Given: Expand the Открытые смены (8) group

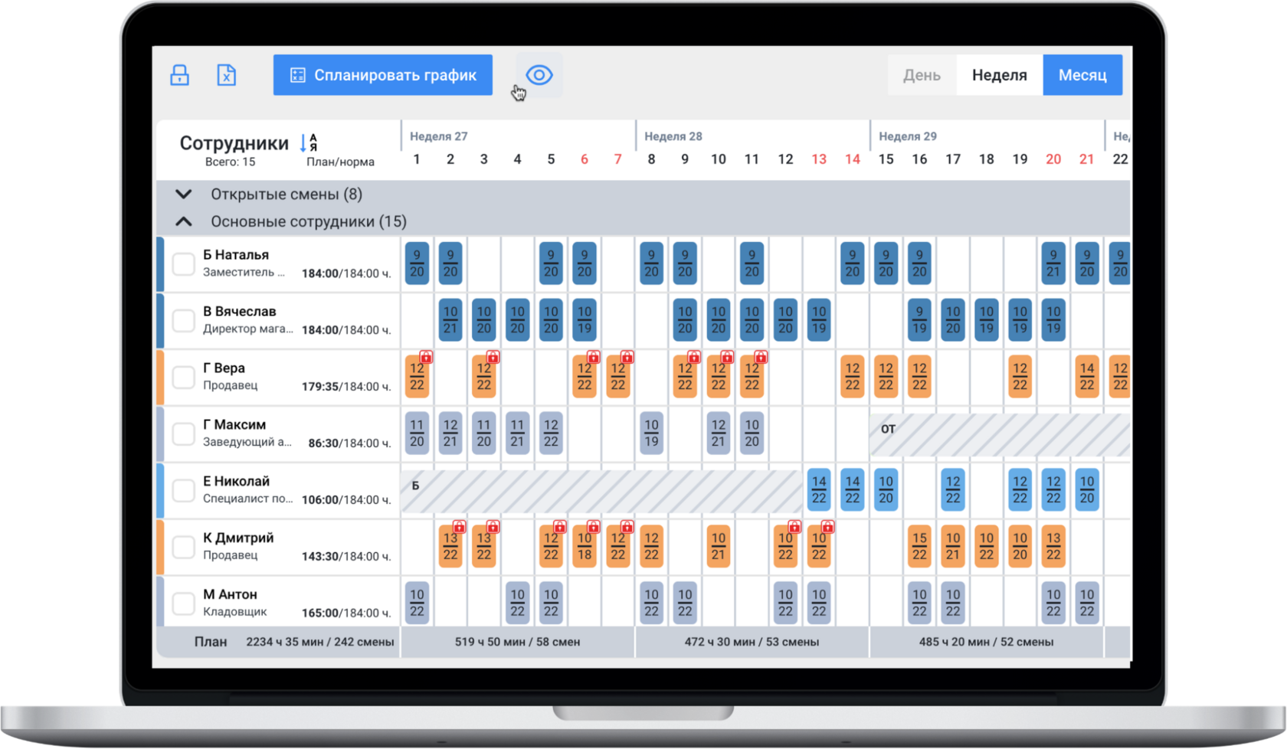Looking at the screenshot, I should point(184,195).
